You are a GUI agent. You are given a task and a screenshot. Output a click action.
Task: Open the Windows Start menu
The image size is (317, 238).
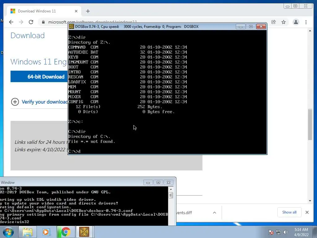8,232
